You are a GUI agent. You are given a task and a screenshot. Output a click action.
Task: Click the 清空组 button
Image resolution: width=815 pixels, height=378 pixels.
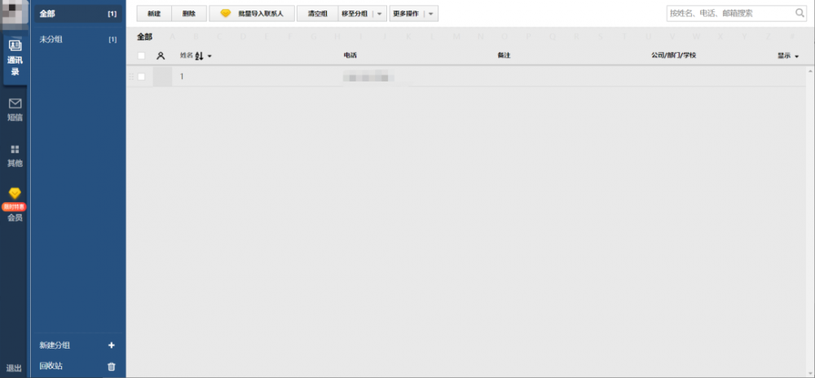pos(317,14)
